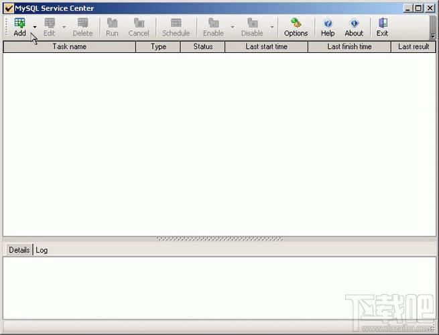Open the Options toolbar icon
The width and height of the screenshot is (439, 335).
[x=296, y=27]
